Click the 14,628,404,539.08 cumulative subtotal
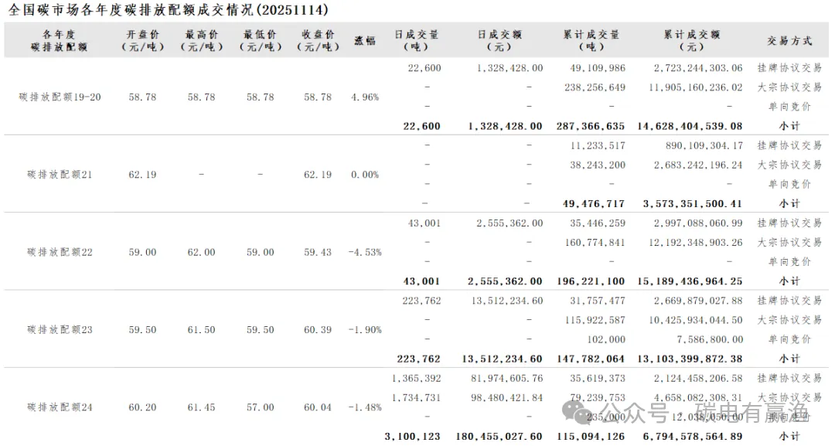835x446 pixels. coord(692,126)
